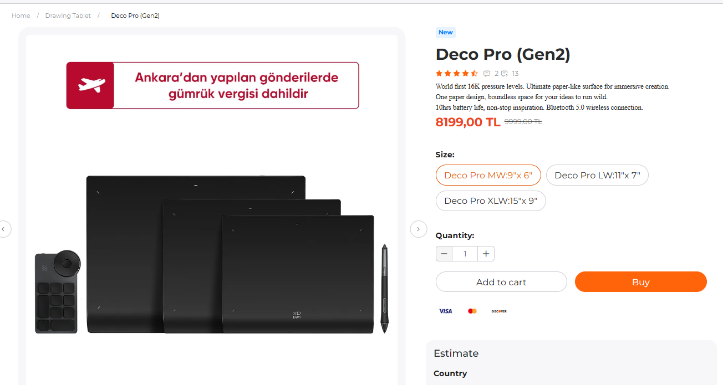Click the Visa payment icon
Viewport: 723px width, 385px height.
[x=446, y=311]
